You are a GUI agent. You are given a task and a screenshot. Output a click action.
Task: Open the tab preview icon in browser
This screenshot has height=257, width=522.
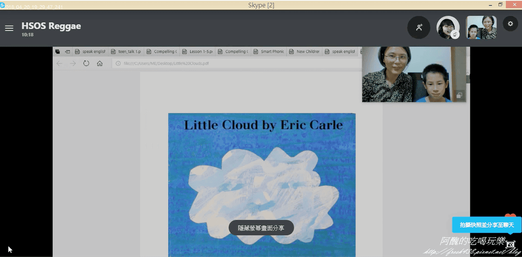(57, 51)
